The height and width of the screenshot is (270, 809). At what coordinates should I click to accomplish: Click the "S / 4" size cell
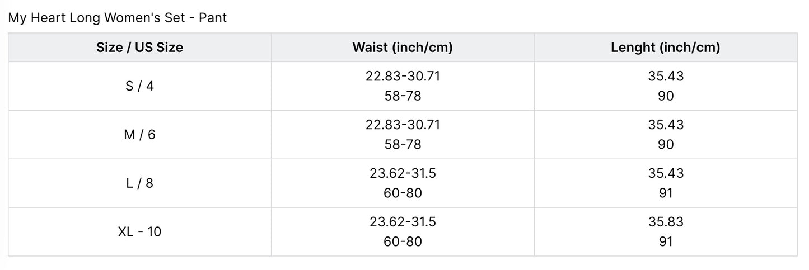139,86
